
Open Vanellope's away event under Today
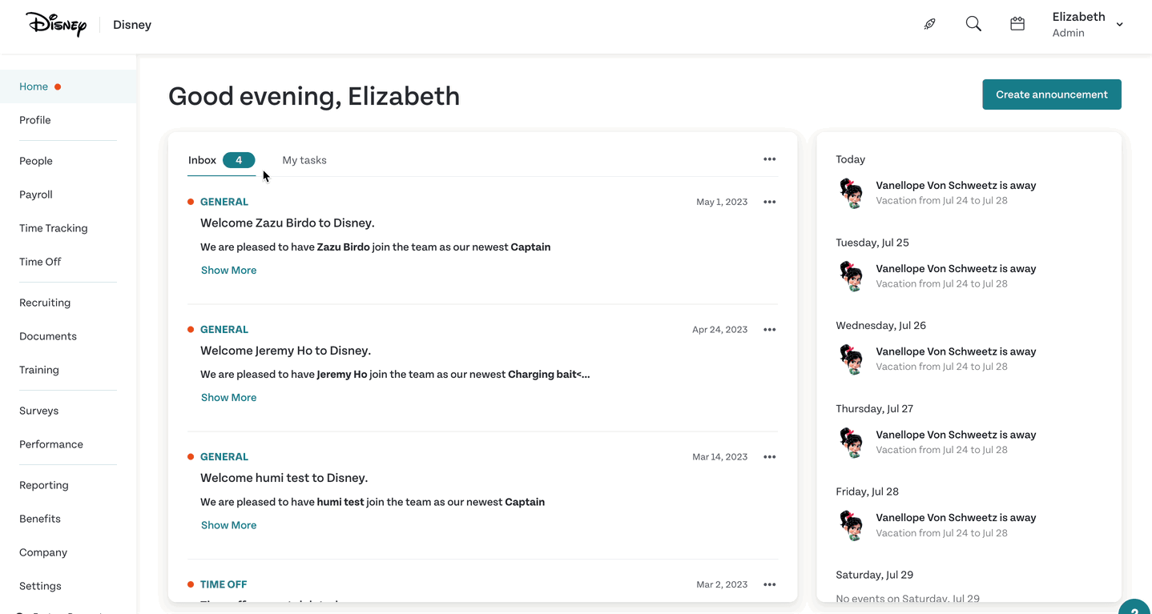click(956, 186)
